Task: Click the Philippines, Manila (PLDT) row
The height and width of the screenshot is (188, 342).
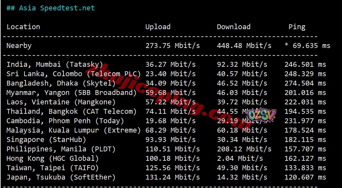Action: (x=61, y=149)
